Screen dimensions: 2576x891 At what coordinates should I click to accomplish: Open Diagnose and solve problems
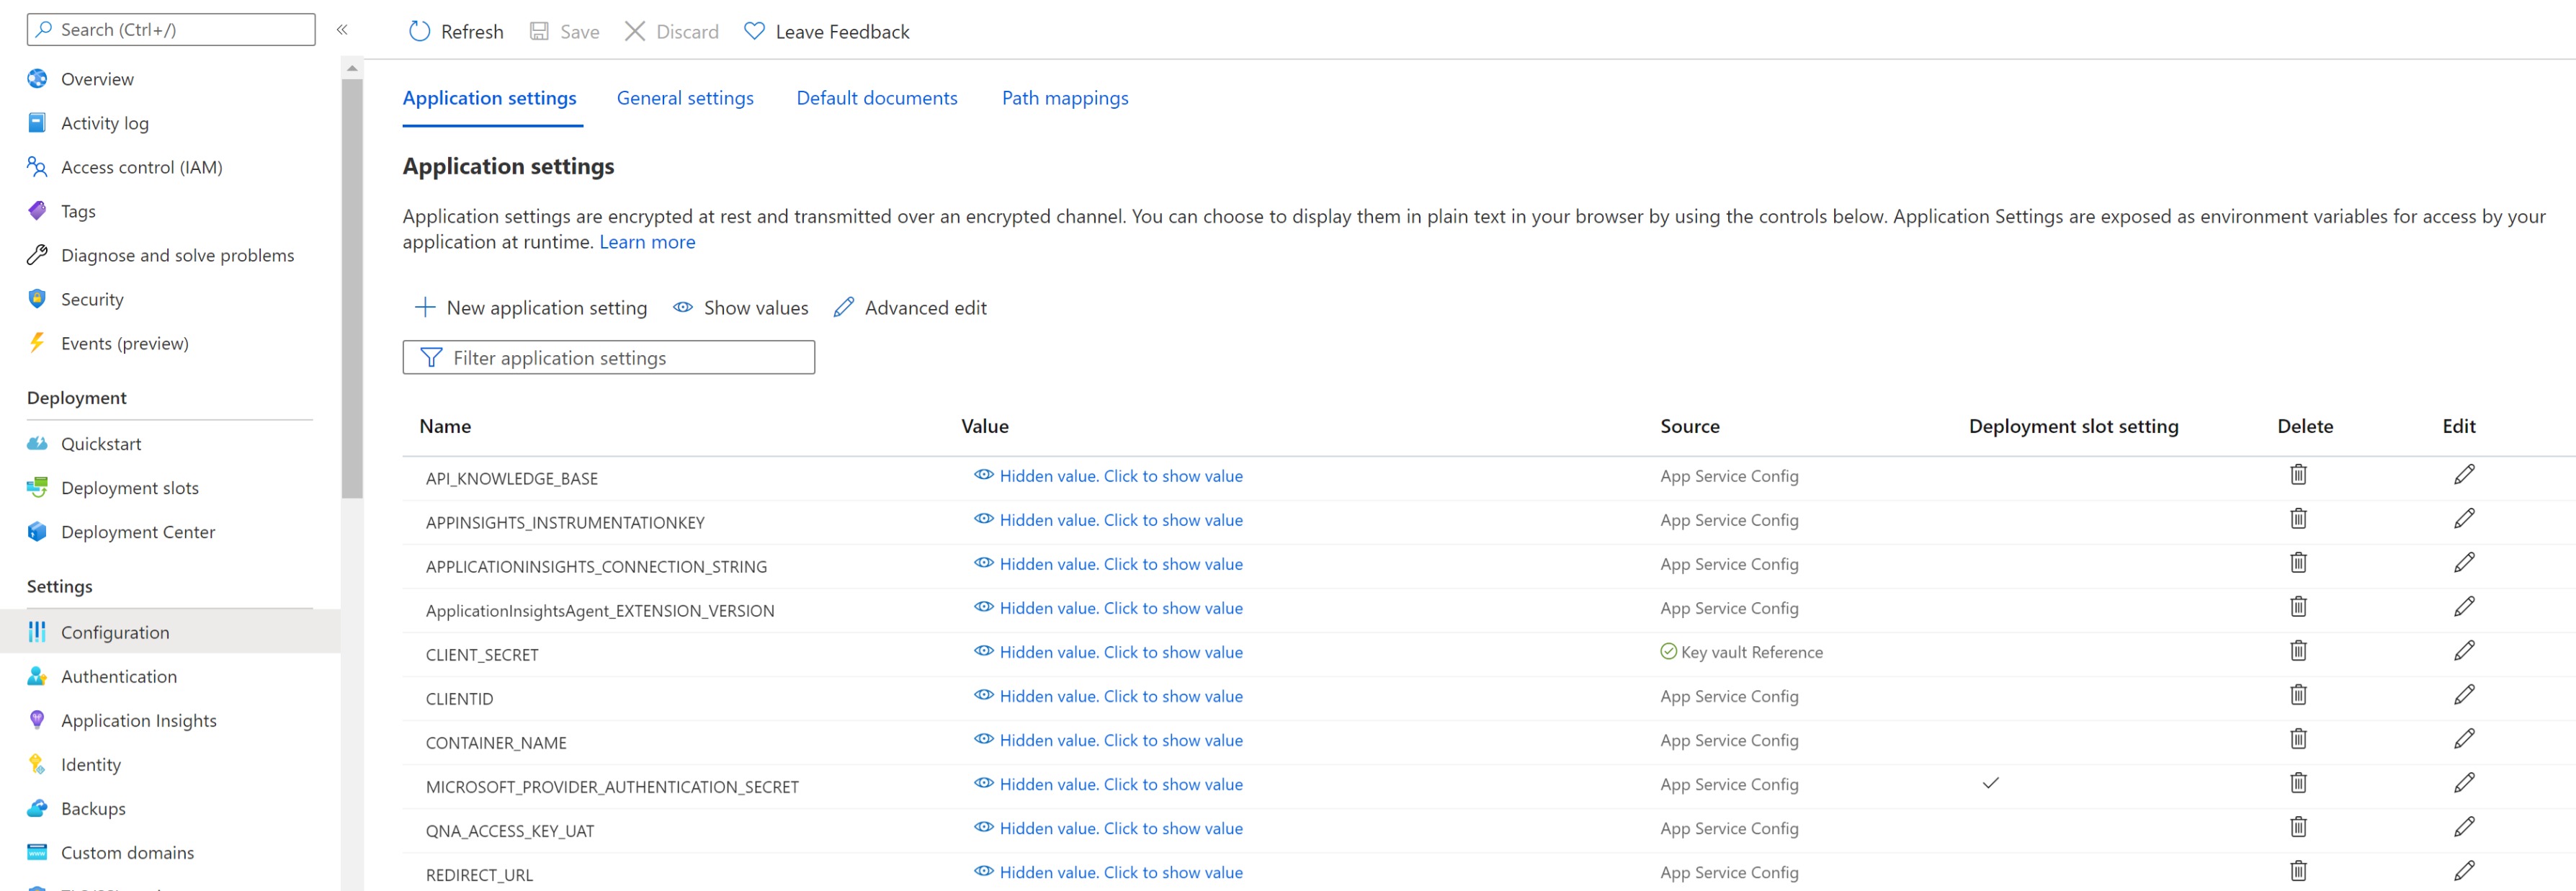tap(177, 255)
